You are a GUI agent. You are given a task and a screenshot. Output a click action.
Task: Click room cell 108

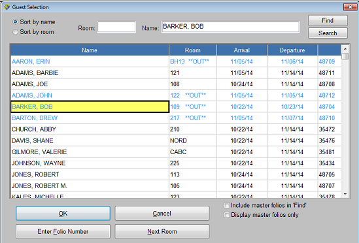click(192, 84)
